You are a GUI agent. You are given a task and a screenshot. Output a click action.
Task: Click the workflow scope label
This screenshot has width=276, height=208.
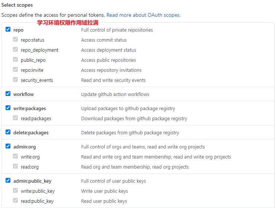click(23, 94)
